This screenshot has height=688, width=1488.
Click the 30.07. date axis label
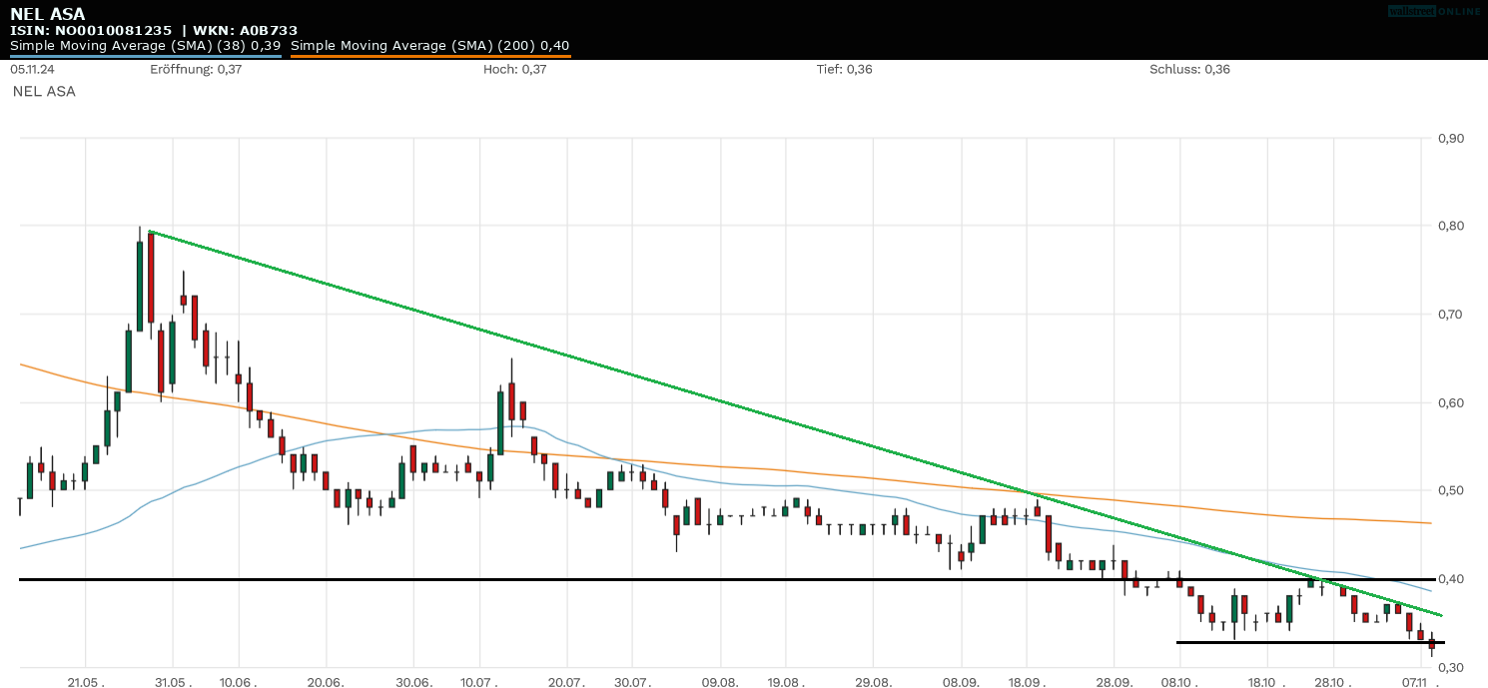[x=632, y=681]
